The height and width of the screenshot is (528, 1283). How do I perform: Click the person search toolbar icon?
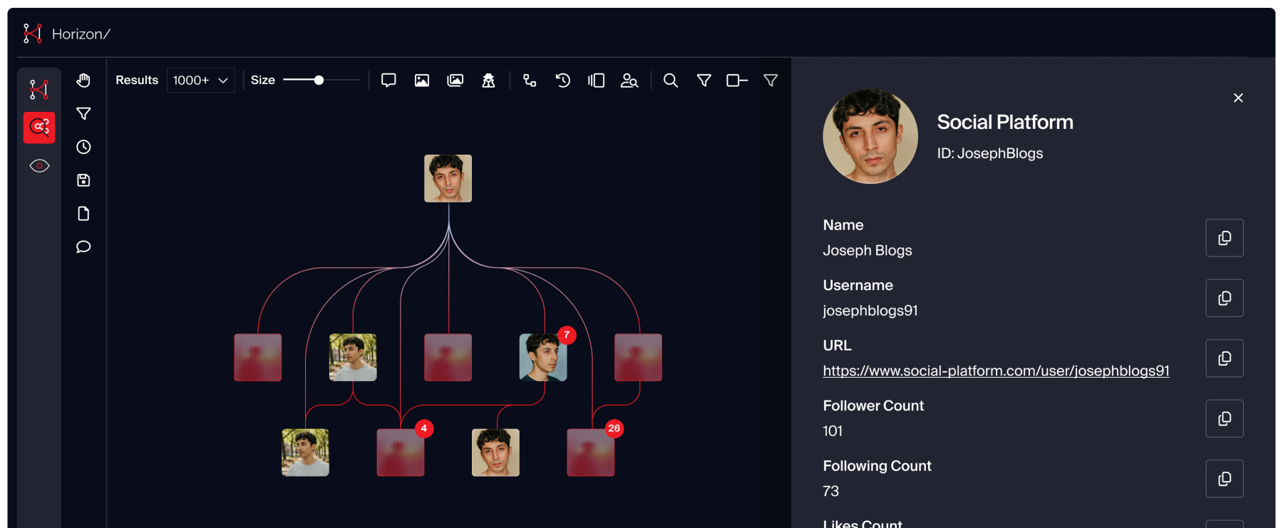click(x=629, y=81)
